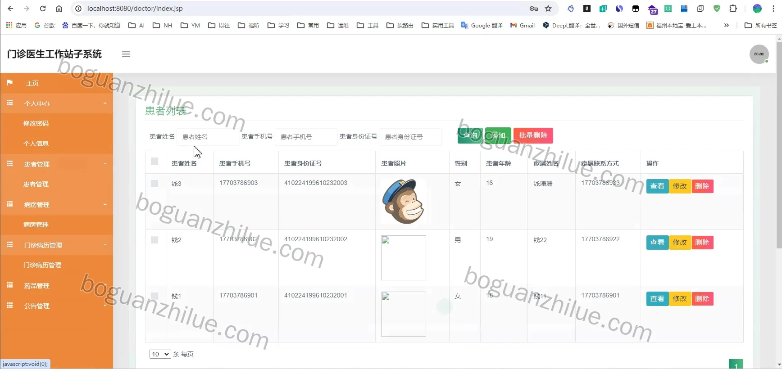Image resolution: width=782 pixels, height=369 pixels.
Task: Collapse the 病房管理 sidebar section
Action: [x=57, y=204]
